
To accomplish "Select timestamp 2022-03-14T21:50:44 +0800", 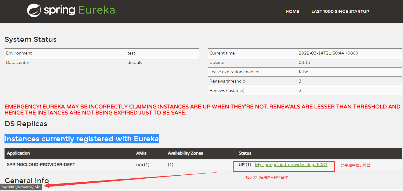I will point(328,53).
